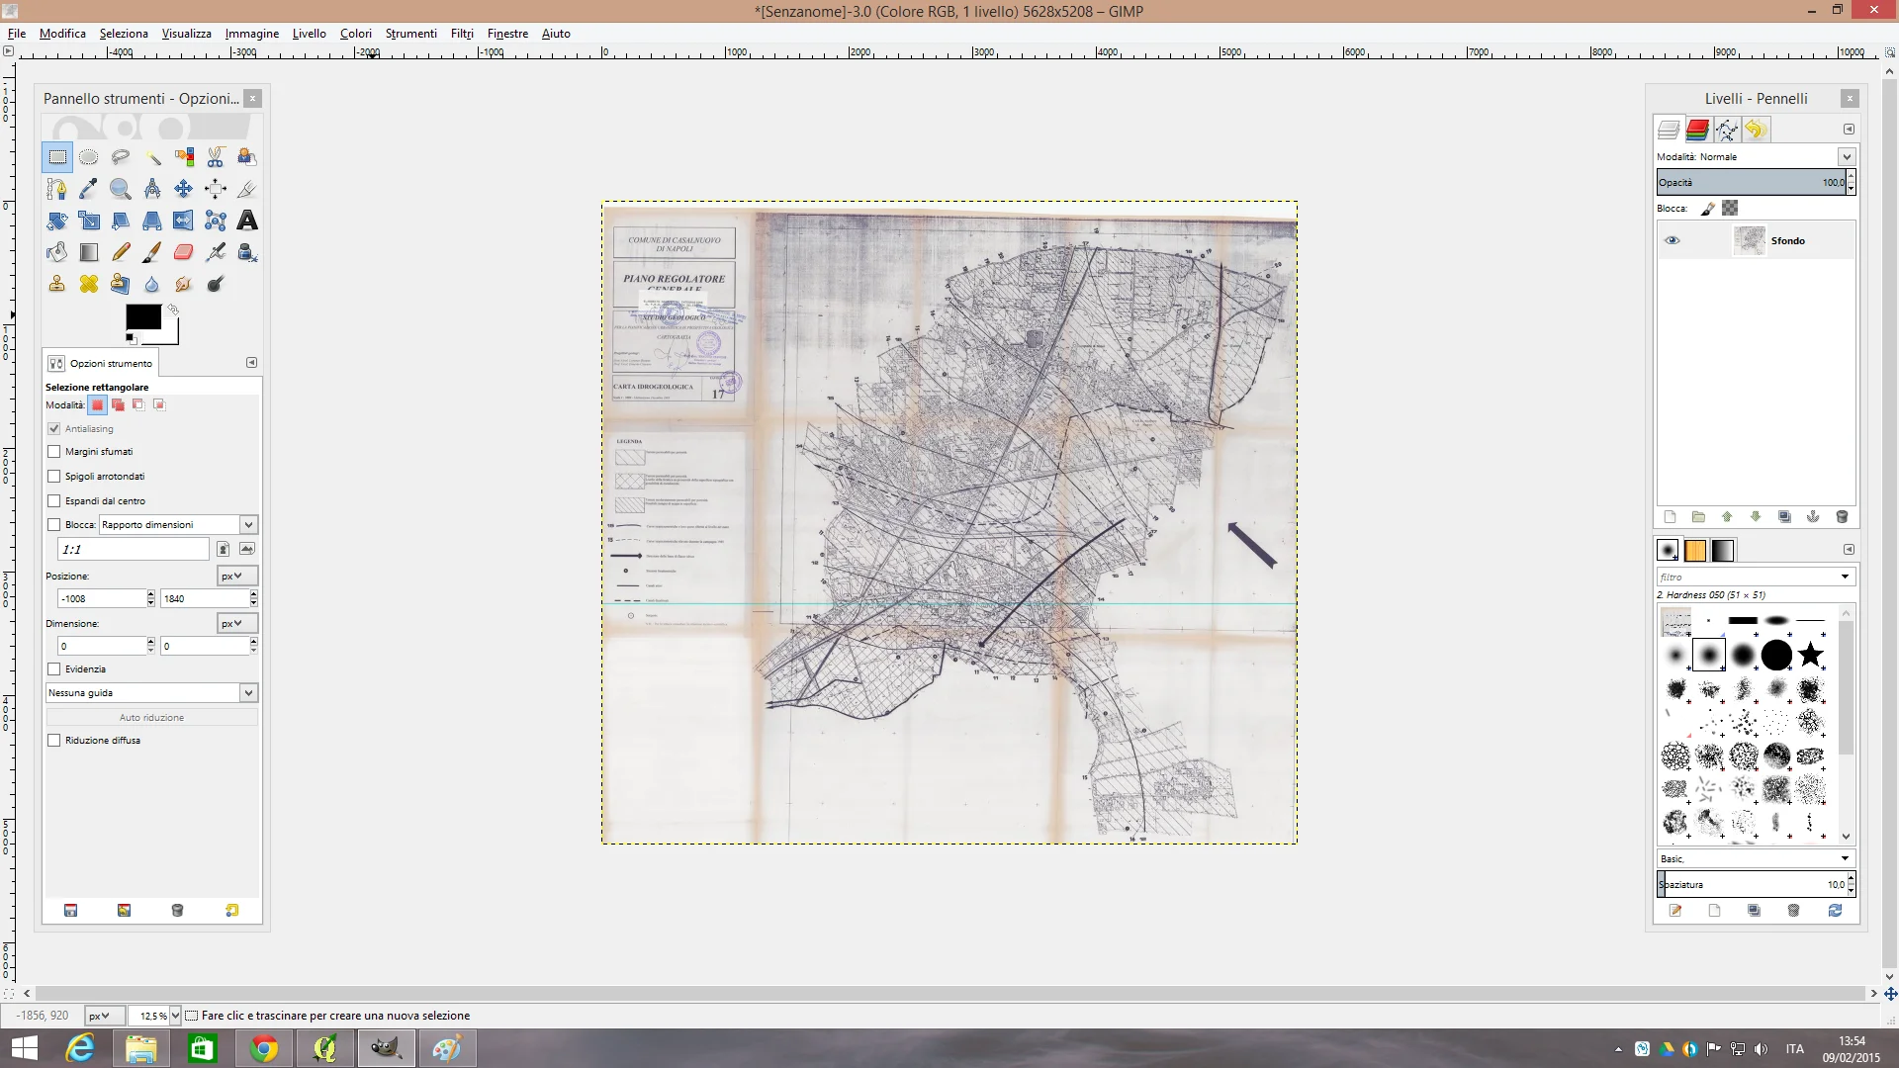The image size is (1899, 1068).
Task: Select the Color Picker eyedropper tool
Action: click(89, 189)
